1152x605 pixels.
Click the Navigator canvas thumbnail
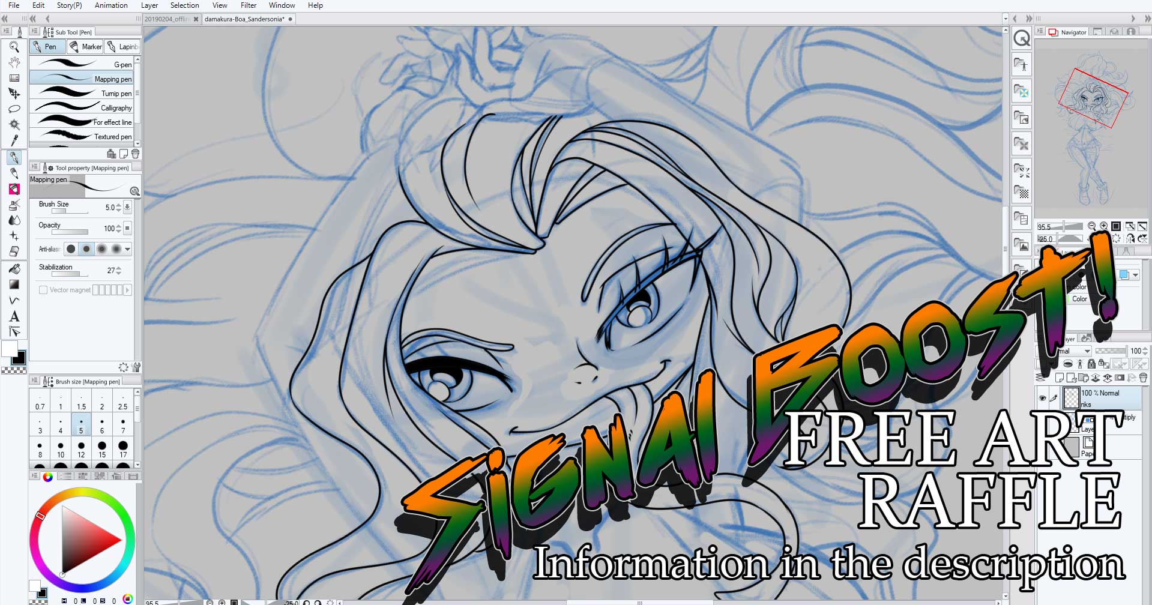[x=1092, y=129]
